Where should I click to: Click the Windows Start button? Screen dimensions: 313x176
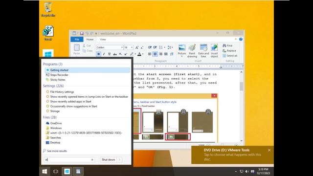(45, 172)
